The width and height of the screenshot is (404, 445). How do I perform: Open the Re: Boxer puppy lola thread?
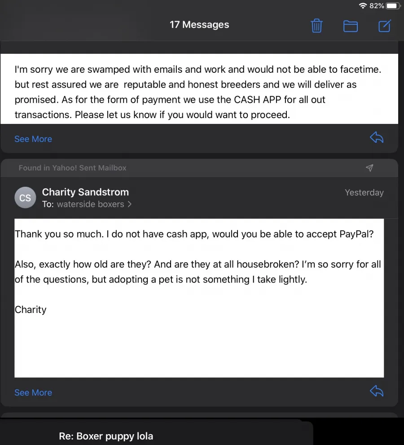coord(106,436)
